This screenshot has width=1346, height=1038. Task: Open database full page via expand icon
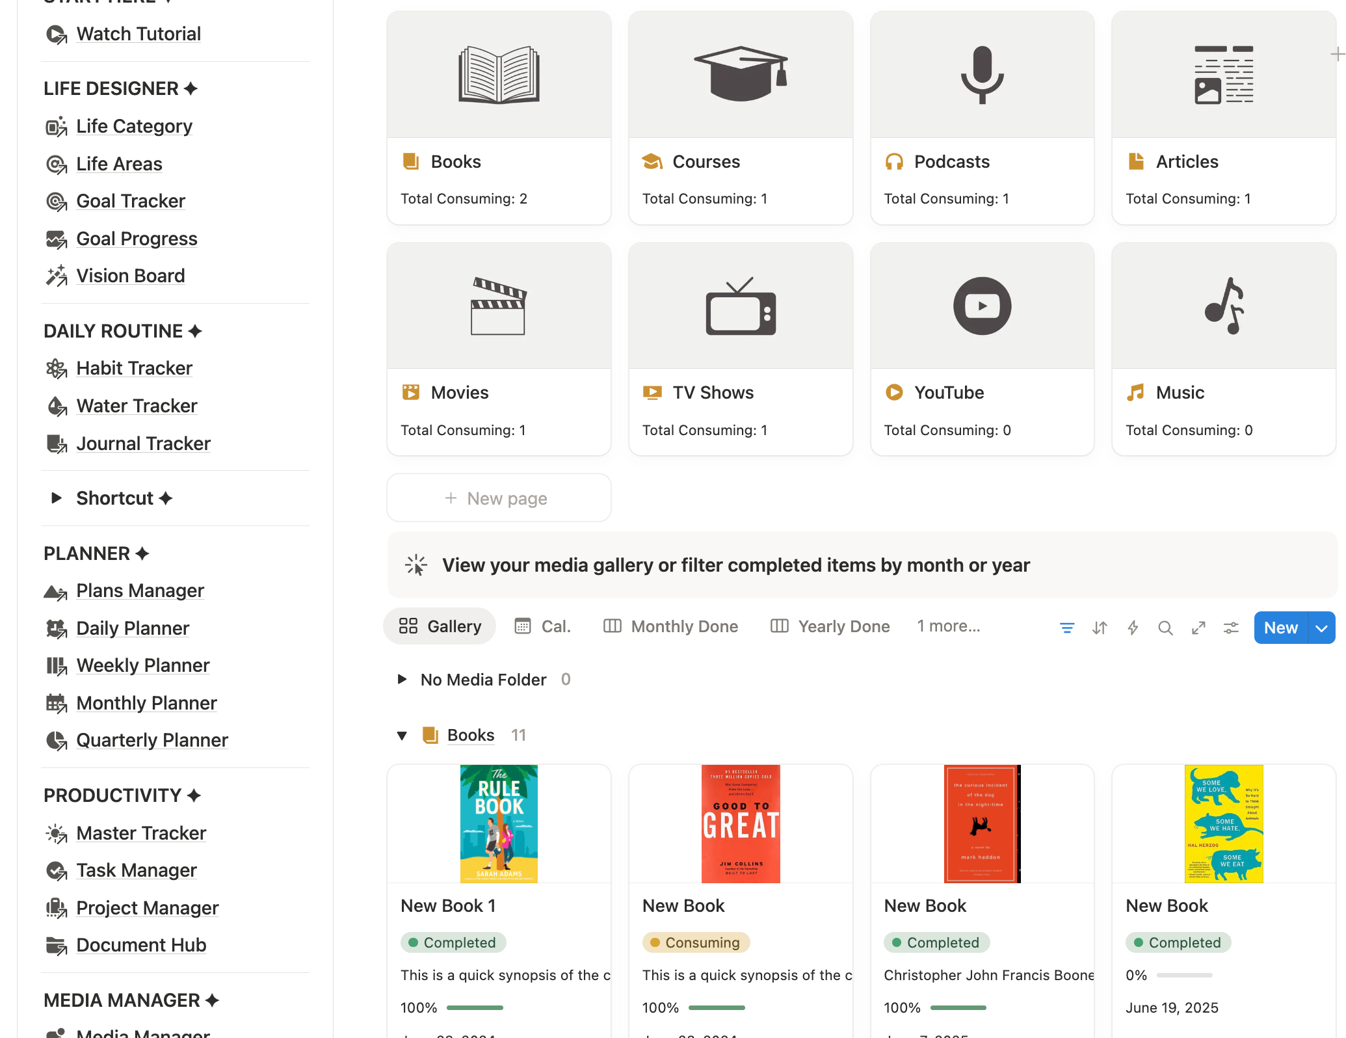(x=1198, y=628)
